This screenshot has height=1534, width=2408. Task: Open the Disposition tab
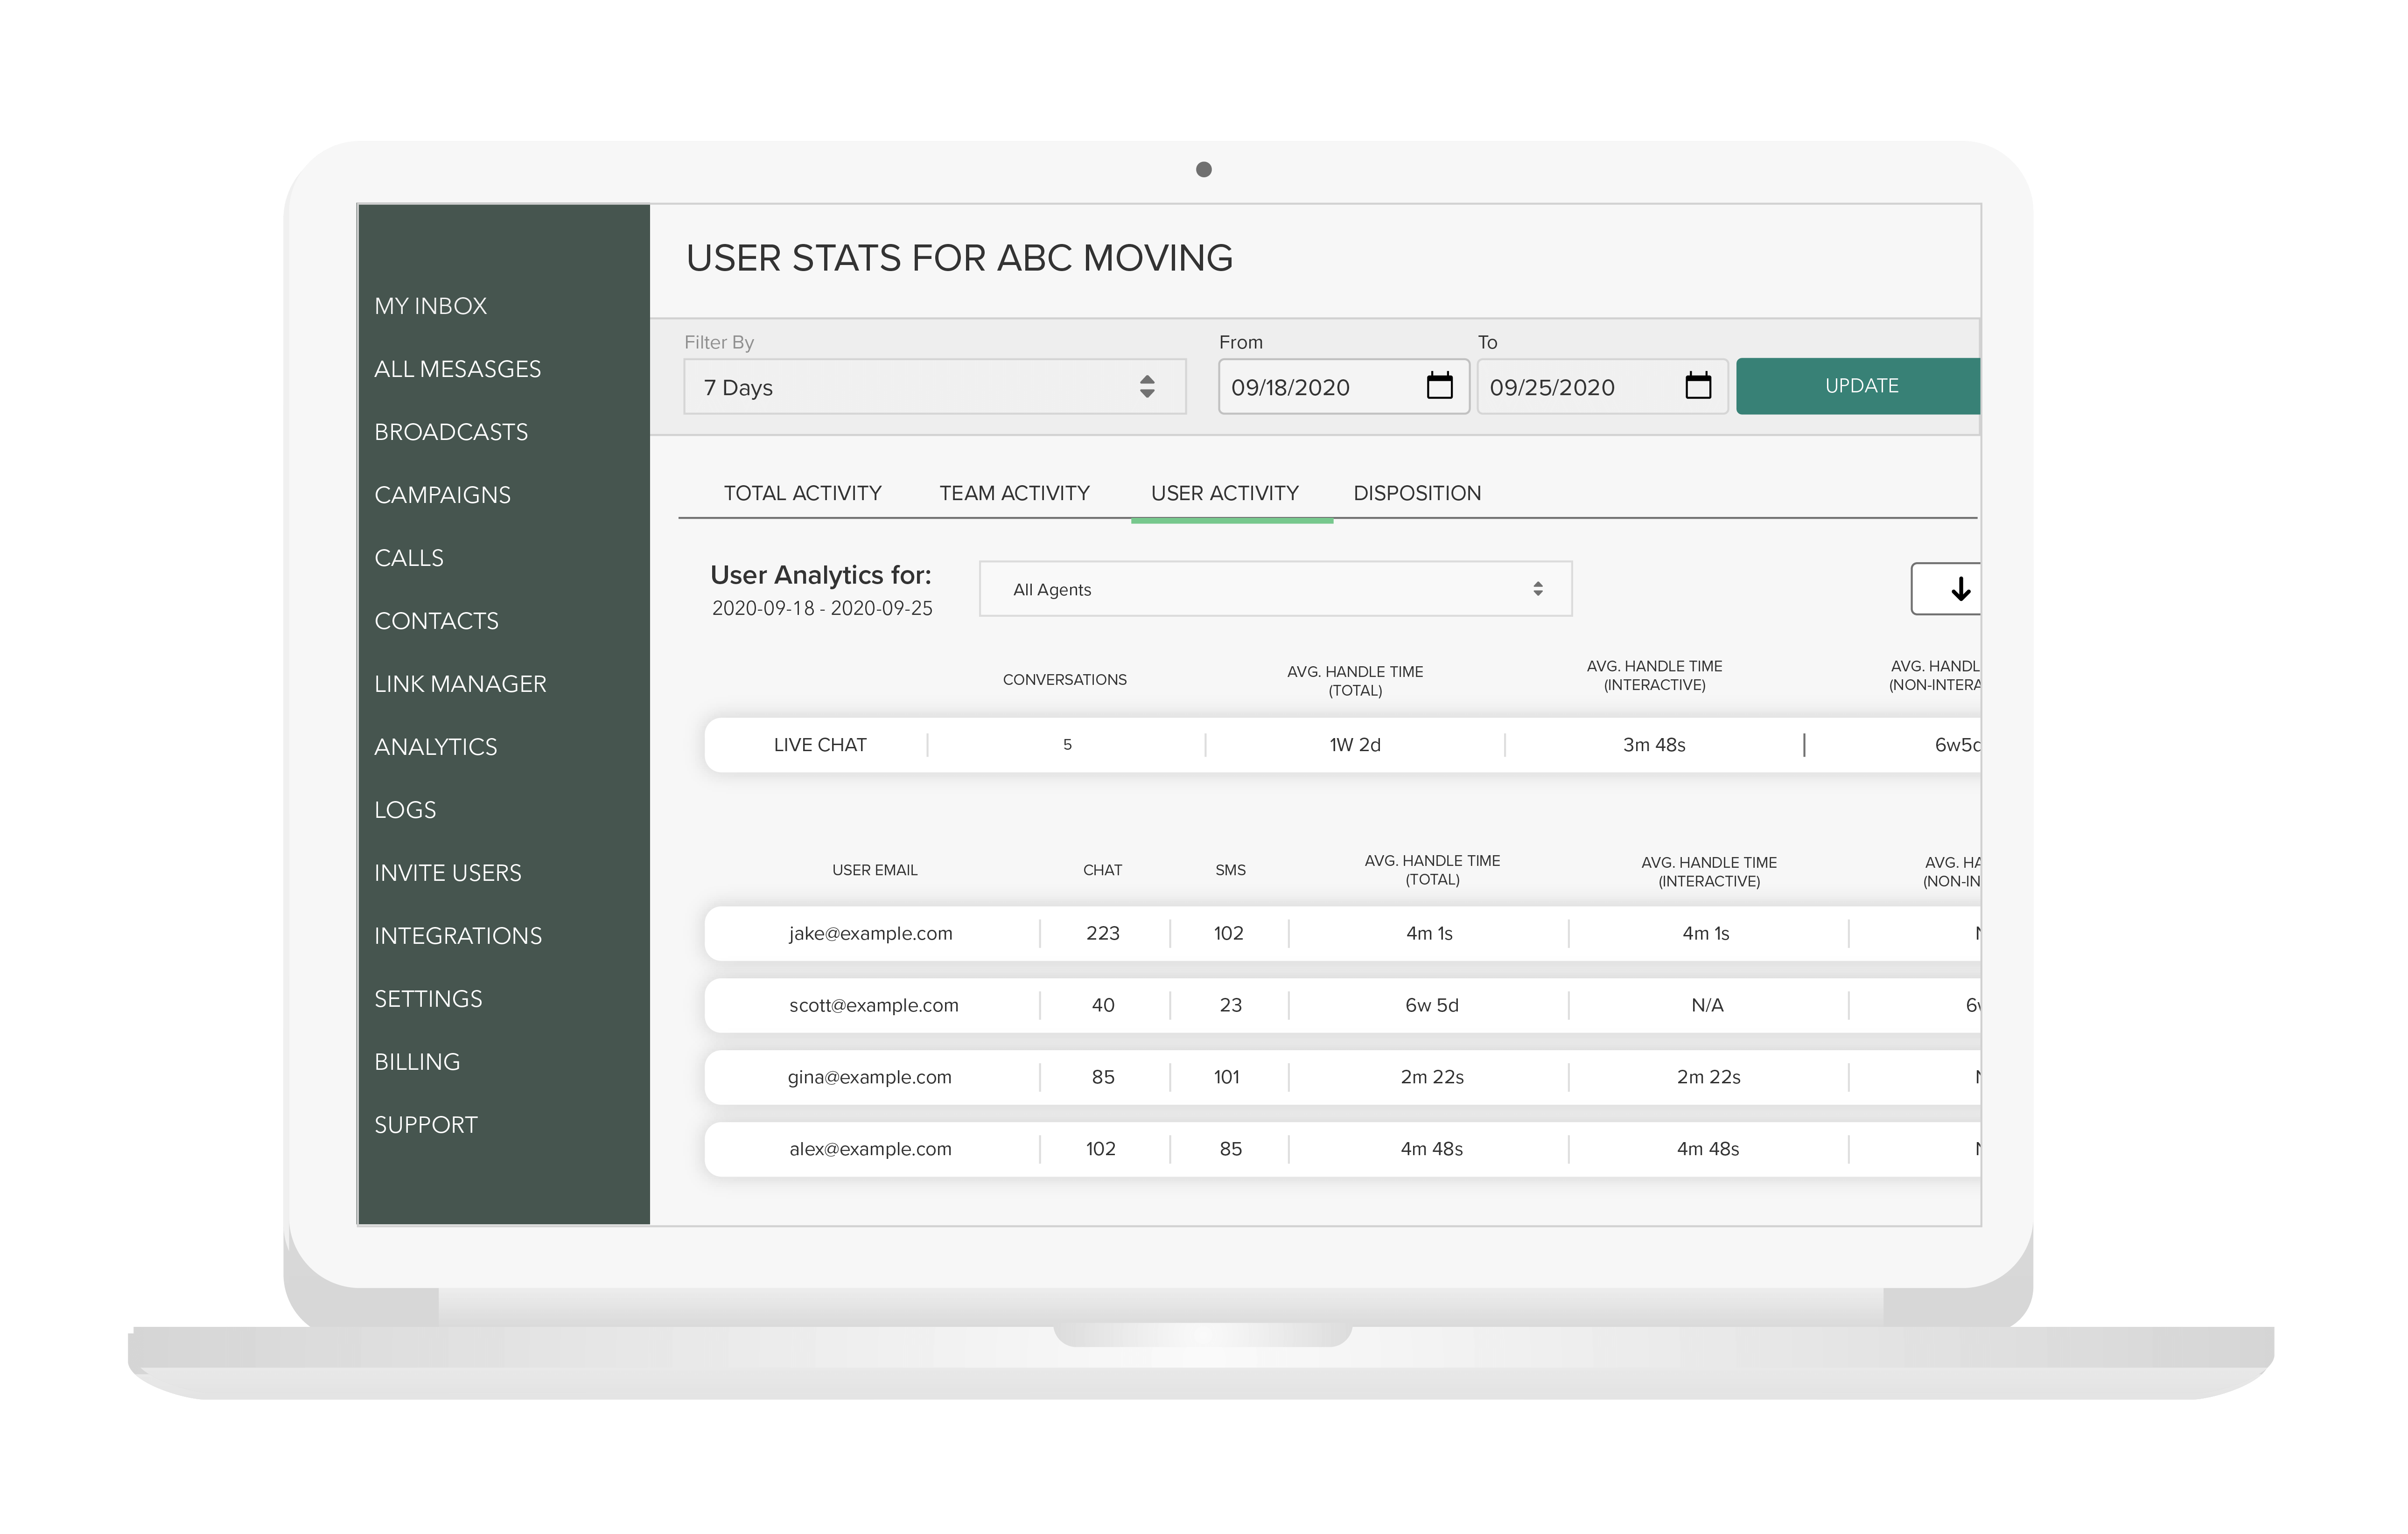tap(1416, 493)
